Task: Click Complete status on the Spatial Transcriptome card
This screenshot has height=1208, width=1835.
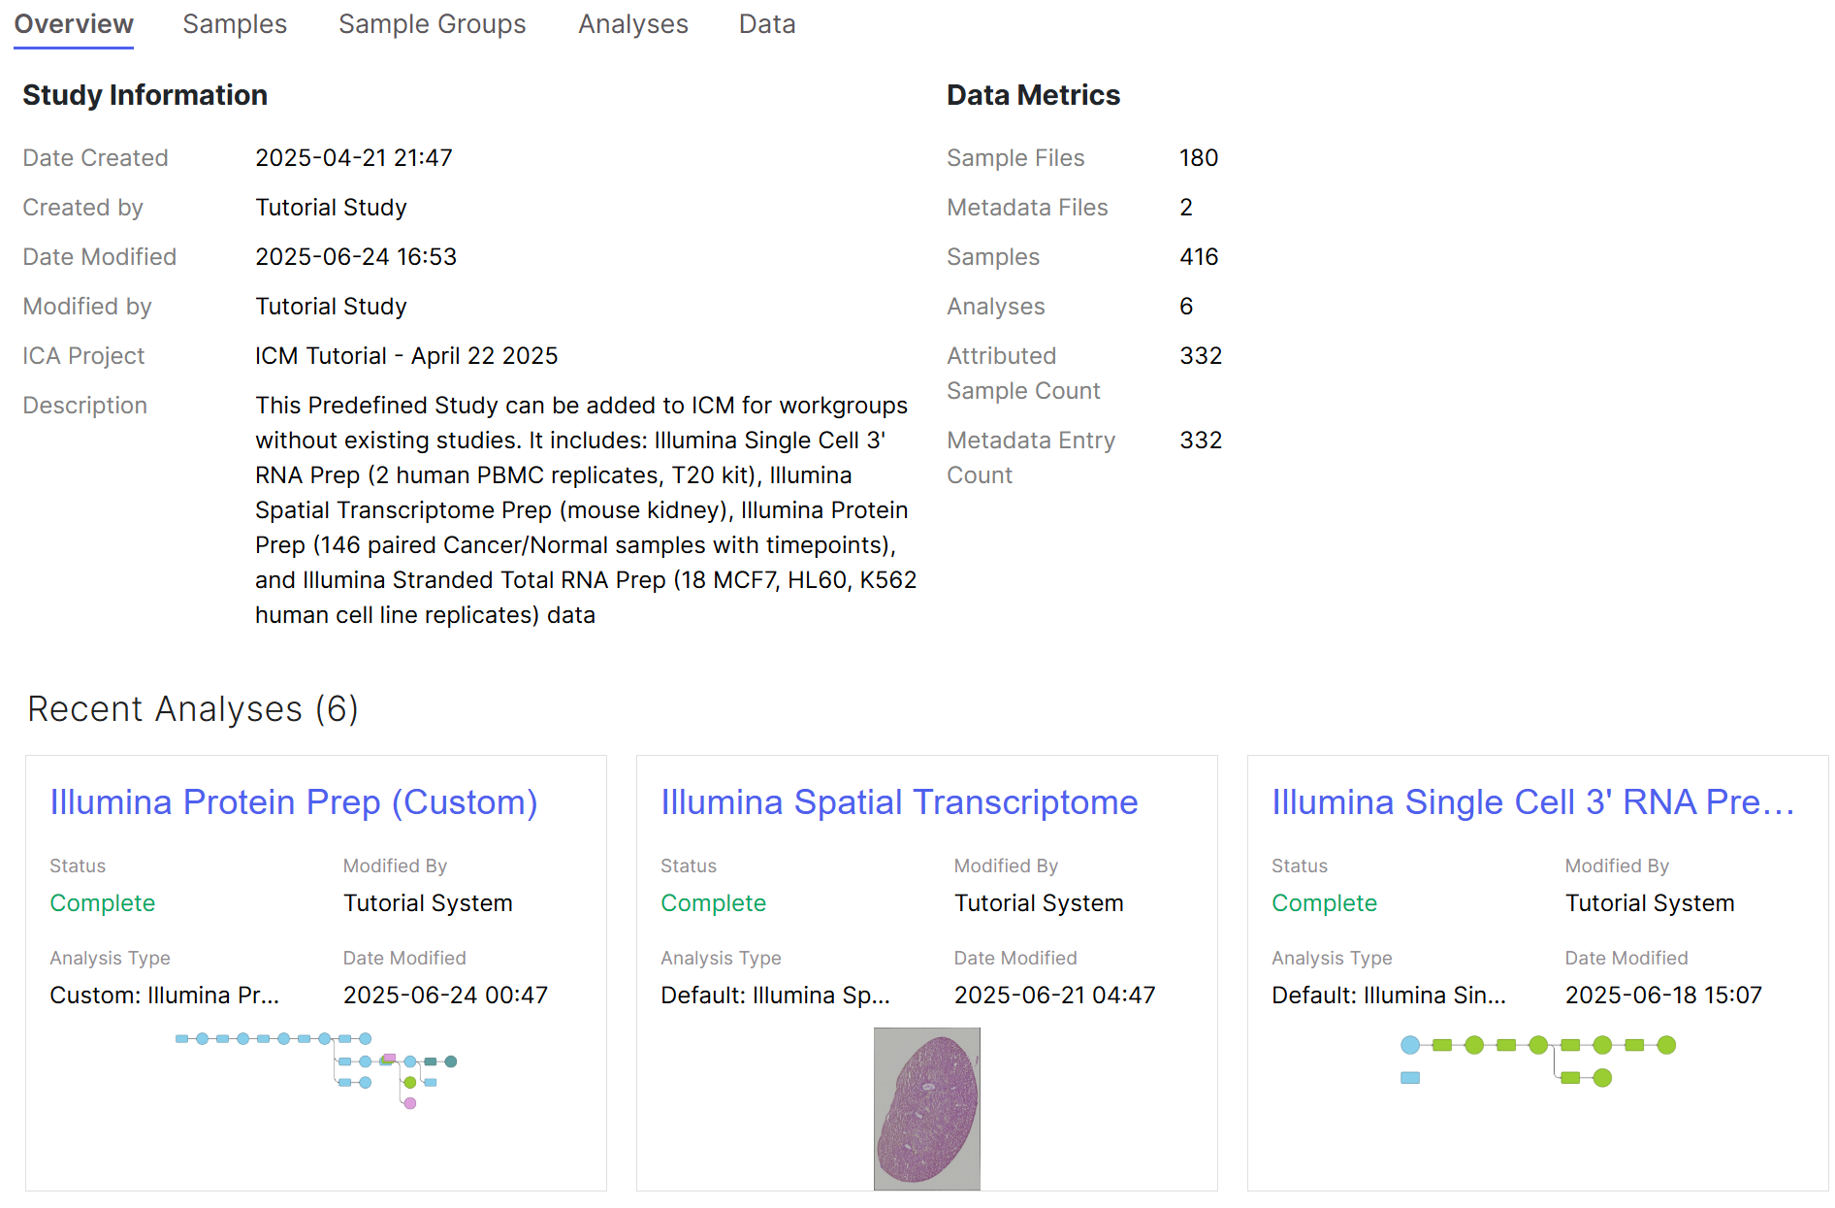Action: coord(713,903)
